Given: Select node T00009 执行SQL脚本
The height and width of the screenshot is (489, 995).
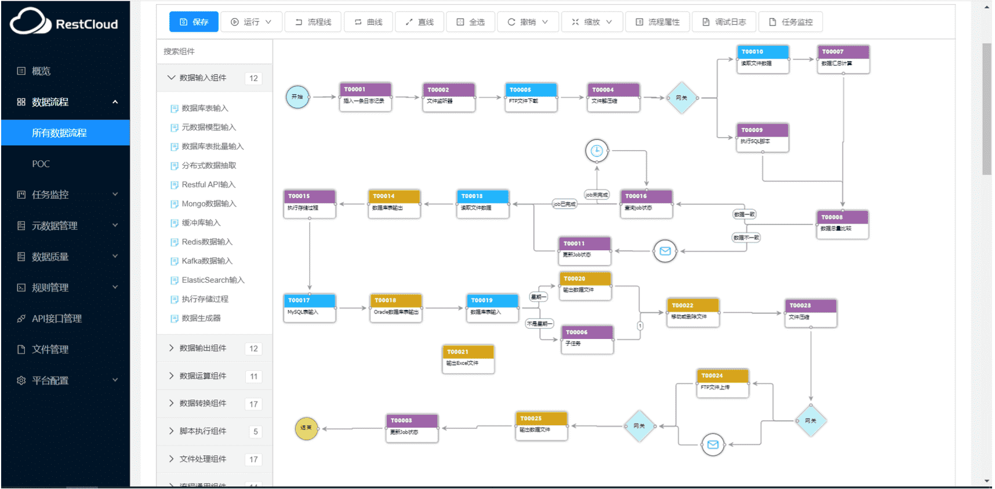Looking at the screenshot, I should coord(762,137).
